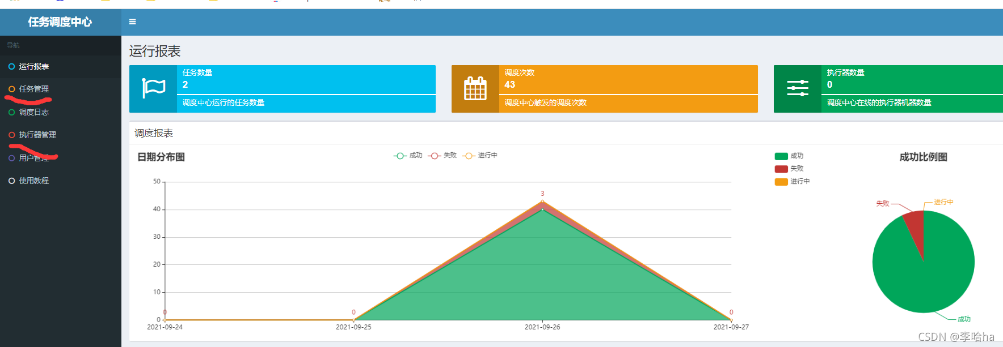Toggle 进行中 series in line chart legend

pyautogui.click(x=480, y=156)
